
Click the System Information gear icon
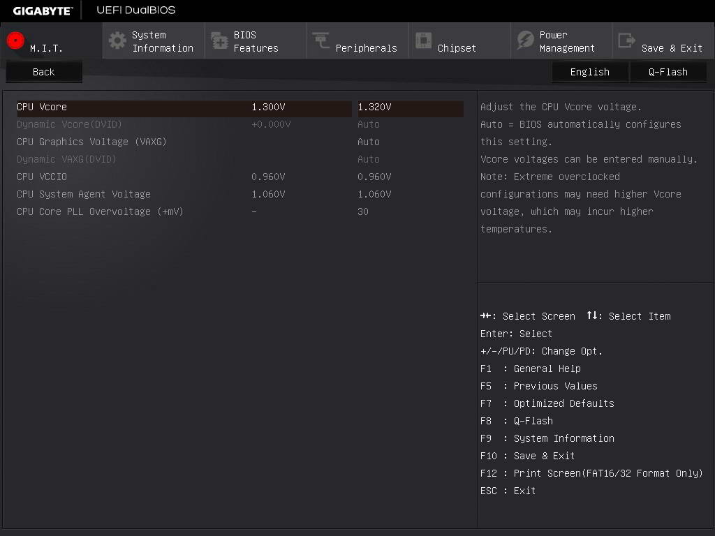tap(117, 40)
